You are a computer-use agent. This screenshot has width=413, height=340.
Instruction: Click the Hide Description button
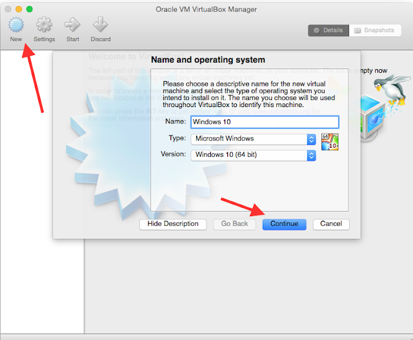[173, 224]
